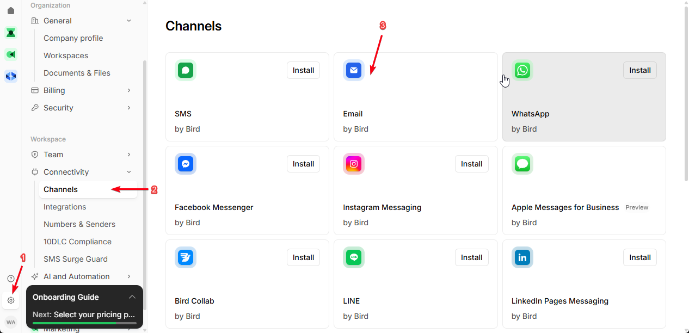Click the onboarding progress bar

pos(84,323)
